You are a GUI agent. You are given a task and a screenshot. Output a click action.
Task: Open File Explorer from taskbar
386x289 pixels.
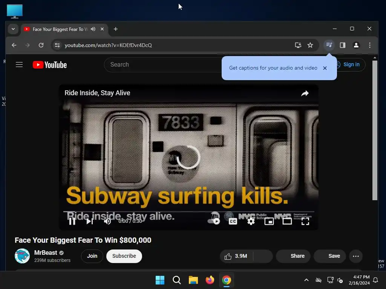tap(193, 280)
